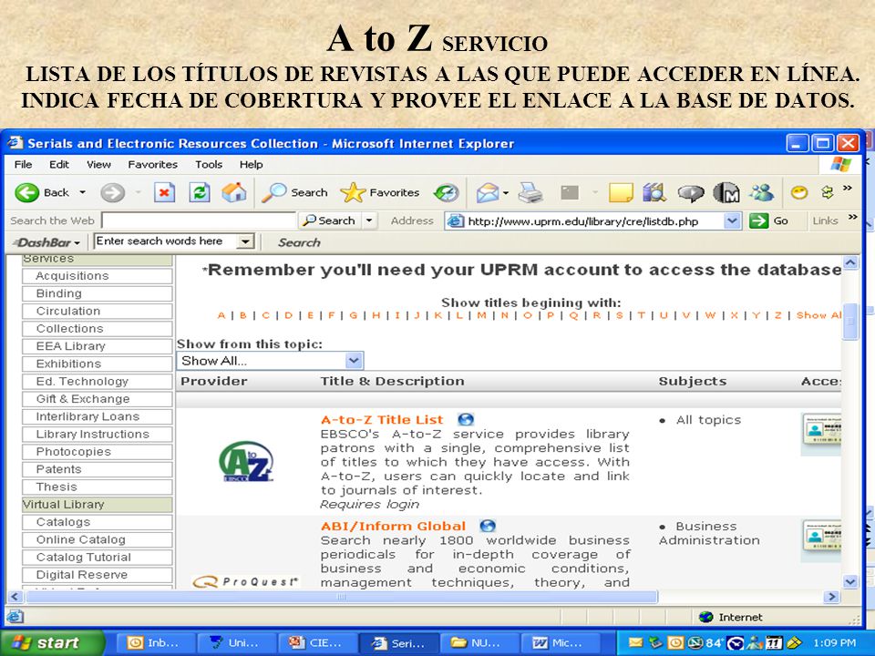The image size is (875, 656).
Task: Click the Print printer icon
Action: (x=530, y=193)
